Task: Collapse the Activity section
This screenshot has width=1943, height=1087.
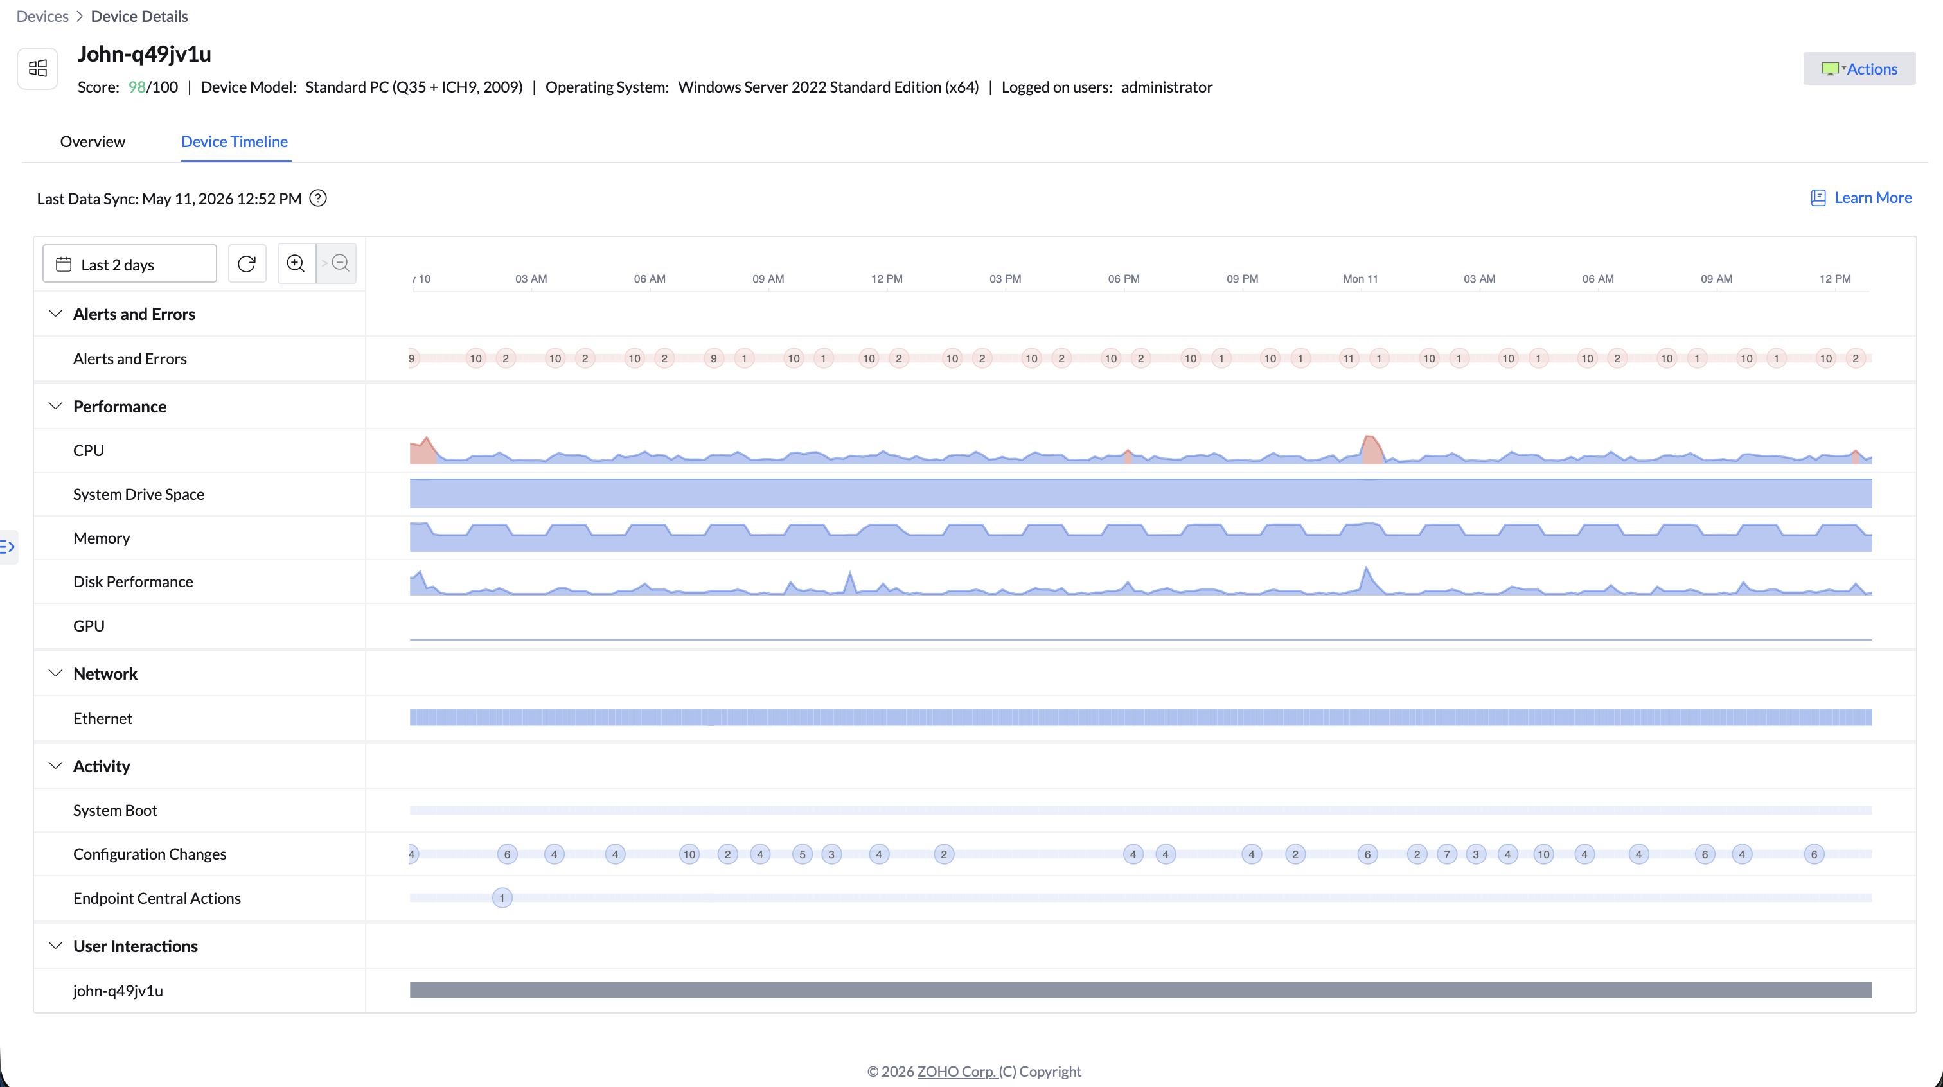Action: pos(55,766)
